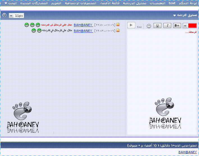The height and width of the screenshot is (156, 199).
Task: Click the note icon beside the 22:50 message
Action: 118,25
